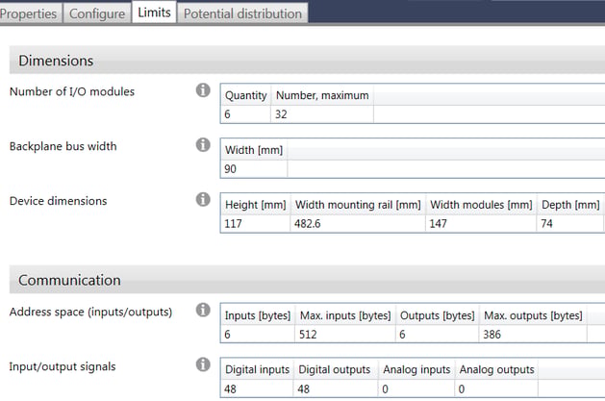
Task: Select Digital inputs value 48
Action: coord(257,388)
